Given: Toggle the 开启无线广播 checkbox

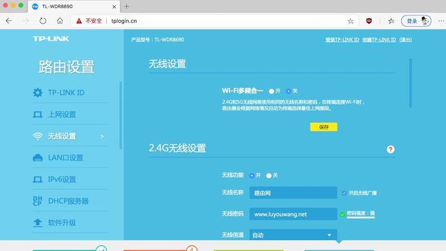Looking at the screenshot, I should point(344,193).
